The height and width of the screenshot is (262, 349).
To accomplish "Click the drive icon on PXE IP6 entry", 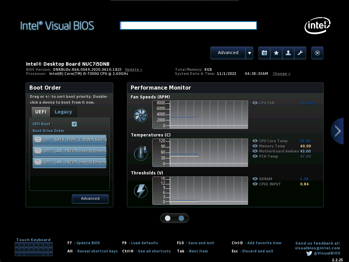I will point(38,162).
